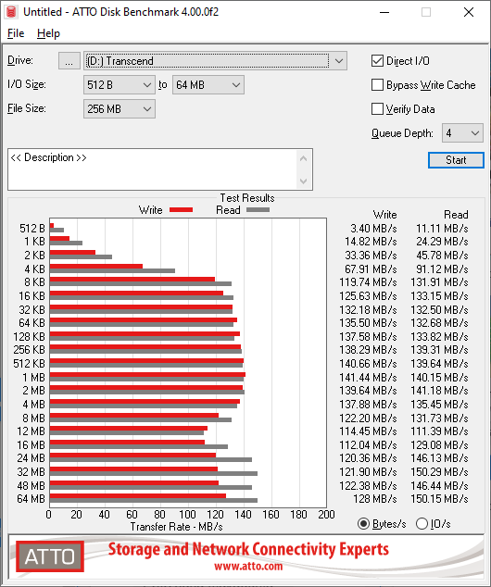This screenshot has width=491, height=587.
Task: Close the ATTO Disk Benchmark window
Action: click(469, 12)
